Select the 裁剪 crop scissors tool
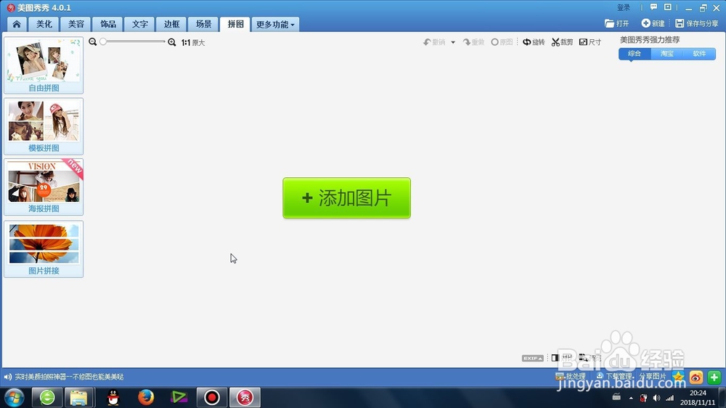The width and height of the screenshot is (726, 408). click(x=562, y=42)
